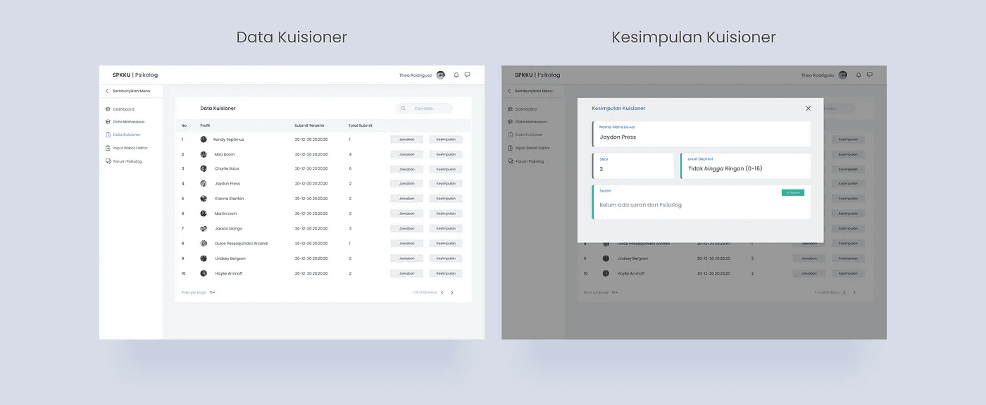
Task: Open chat messages icon in Data Kuisioner screen
Action: pos(468,75)
